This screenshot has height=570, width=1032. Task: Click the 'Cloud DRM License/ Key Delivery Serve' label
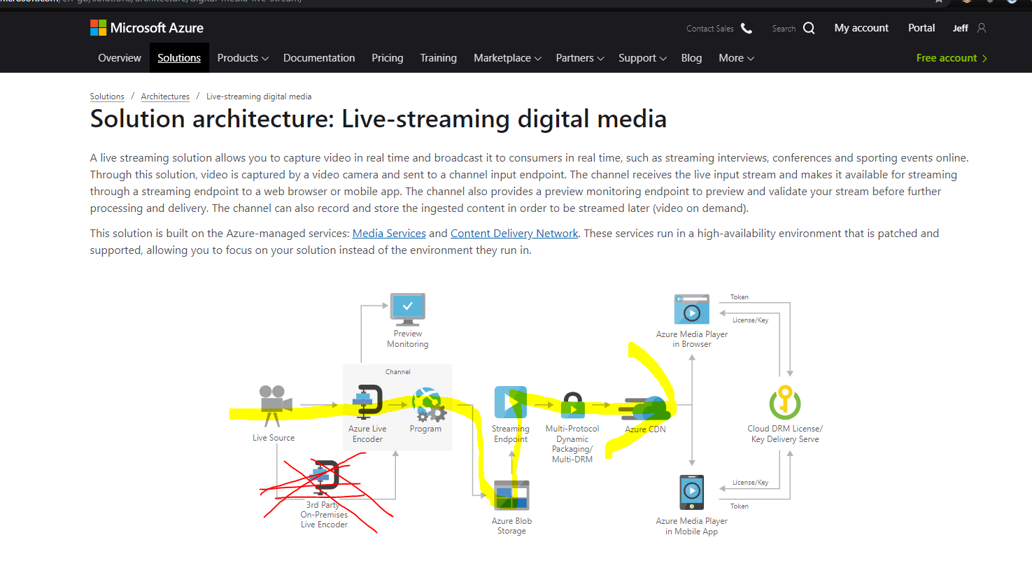(x=785, y=434)
